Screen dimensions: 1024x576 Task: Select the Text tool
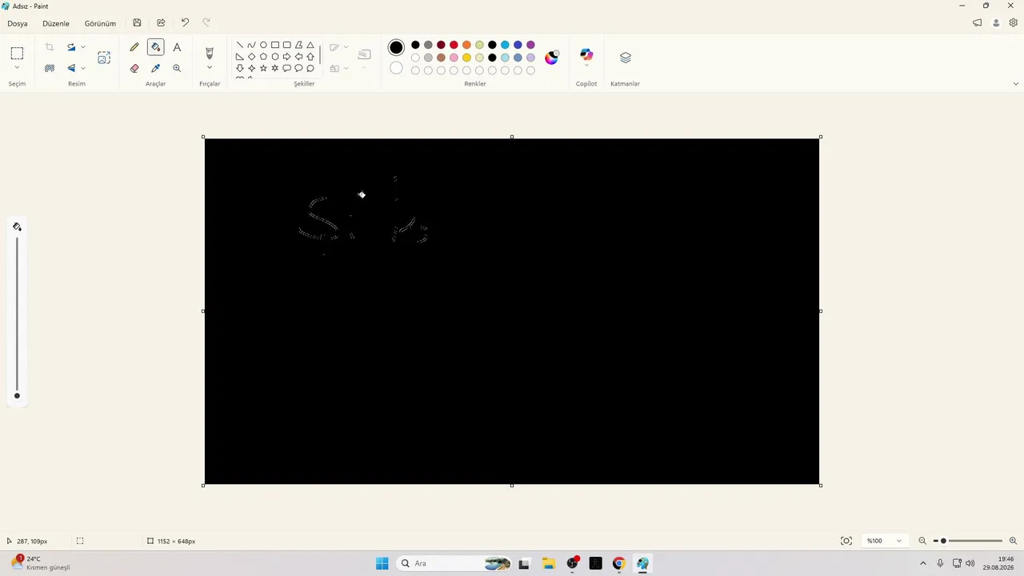point(177,47)
